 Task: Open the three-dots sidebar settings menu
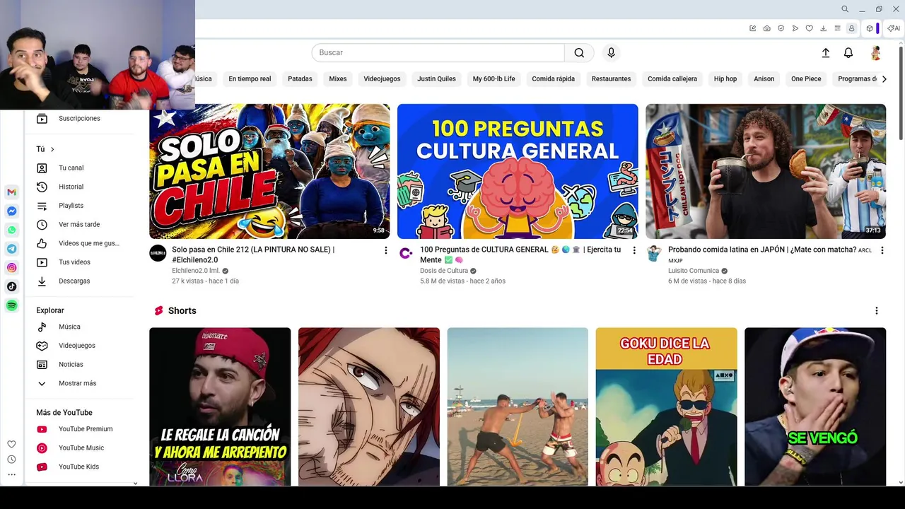[x=11, y=474]
